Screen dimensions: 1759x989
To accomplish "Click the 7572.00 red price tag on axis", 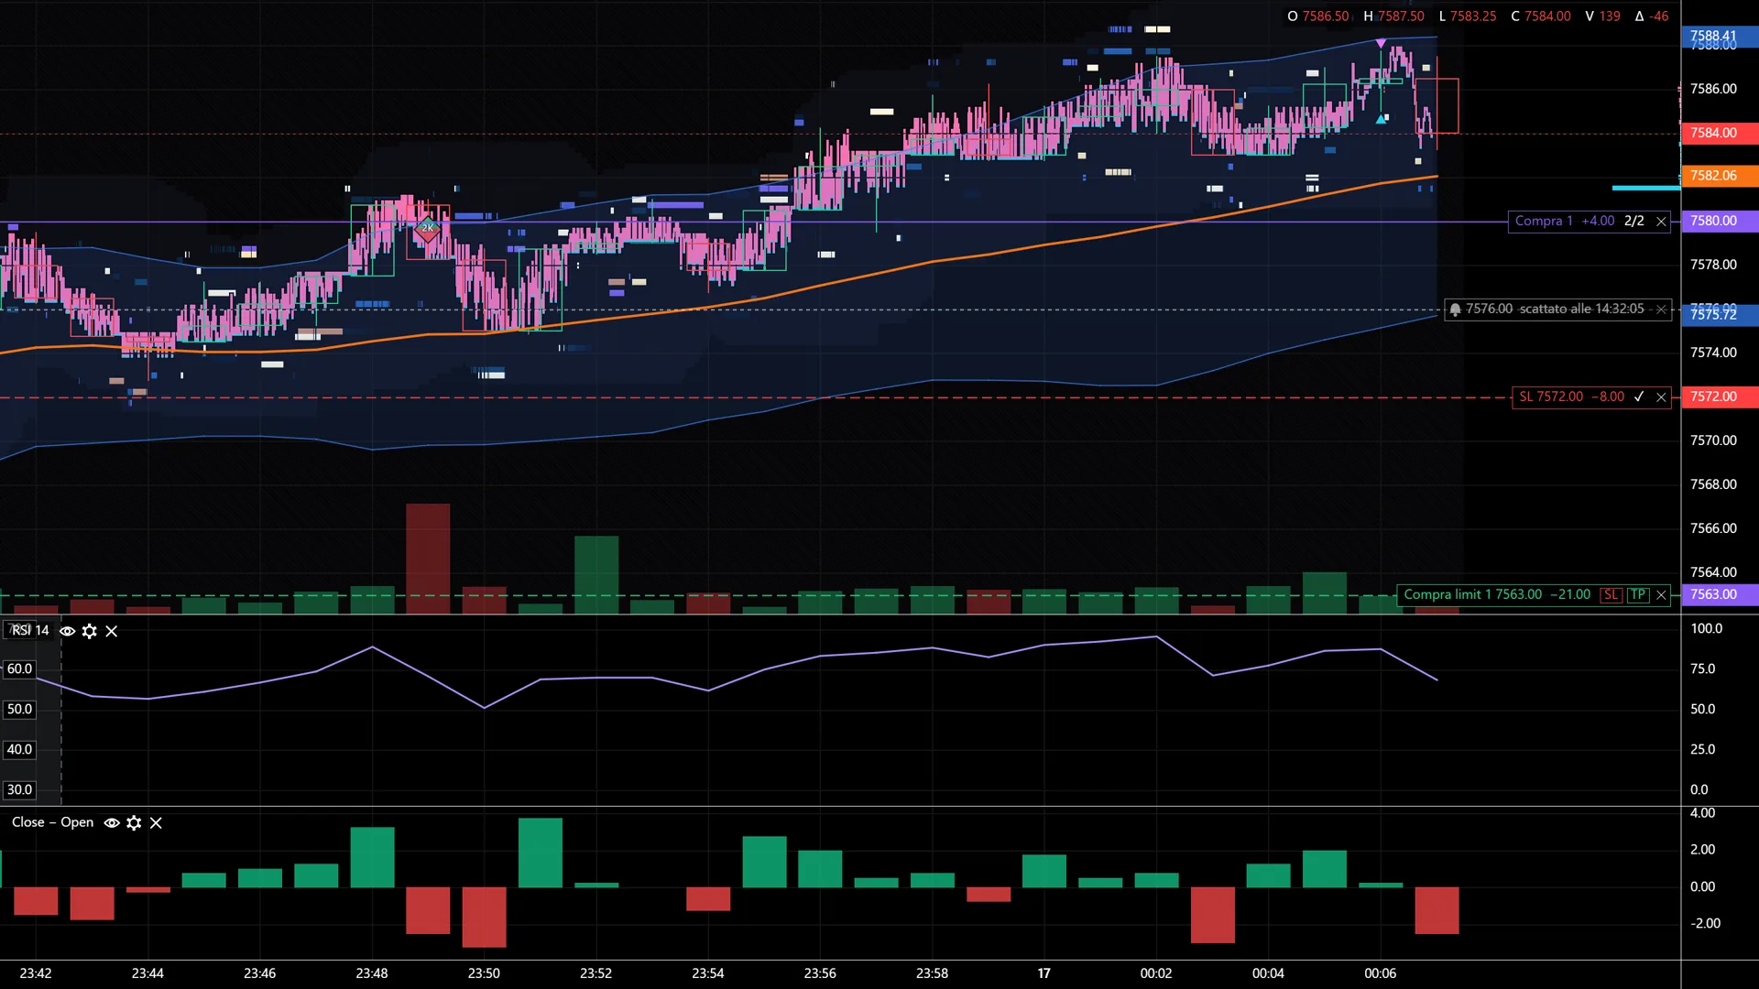I will [x=1720, y=397].
